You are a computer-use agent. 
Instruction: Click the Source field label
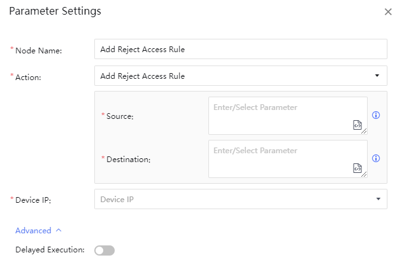(x=120, y=116)
